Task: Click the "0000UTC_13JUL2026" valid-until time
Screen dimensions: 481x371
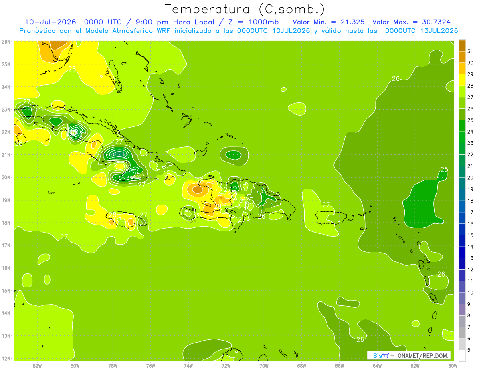Action: point(422,31)
